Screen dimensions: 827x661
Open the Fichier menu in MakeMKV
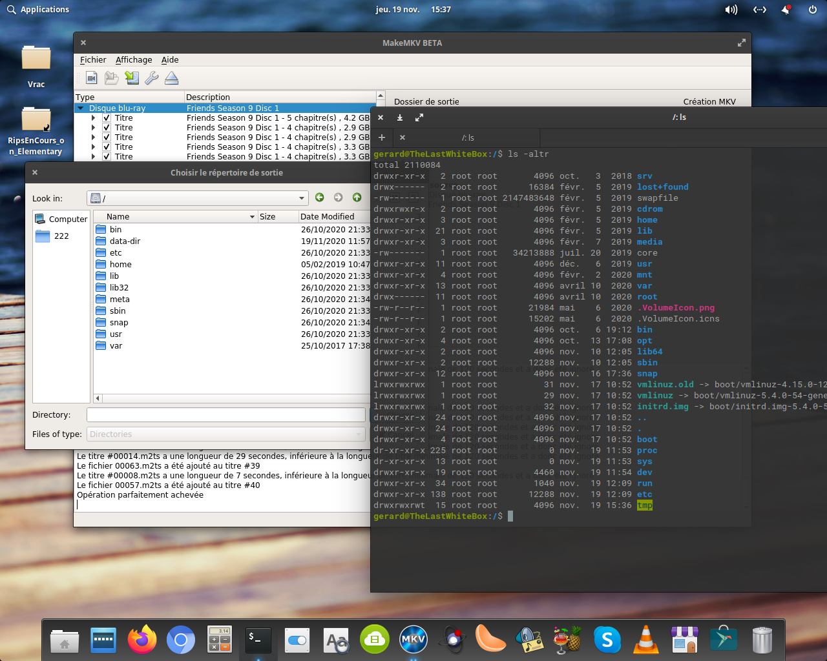[x=93, y=60]
